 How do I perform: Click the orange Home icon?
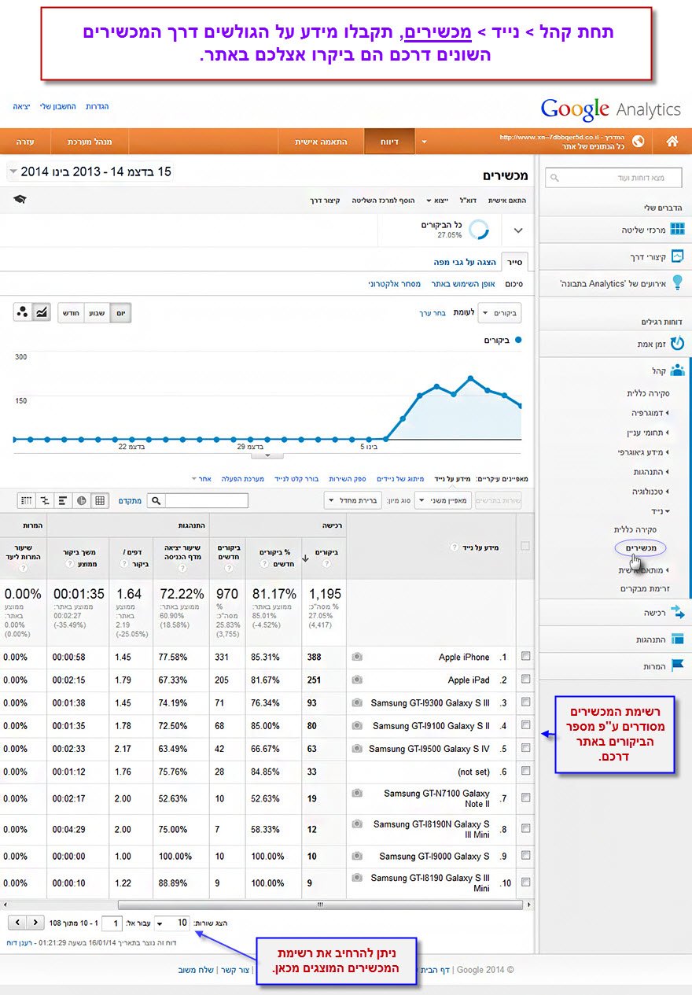(672, 142)
